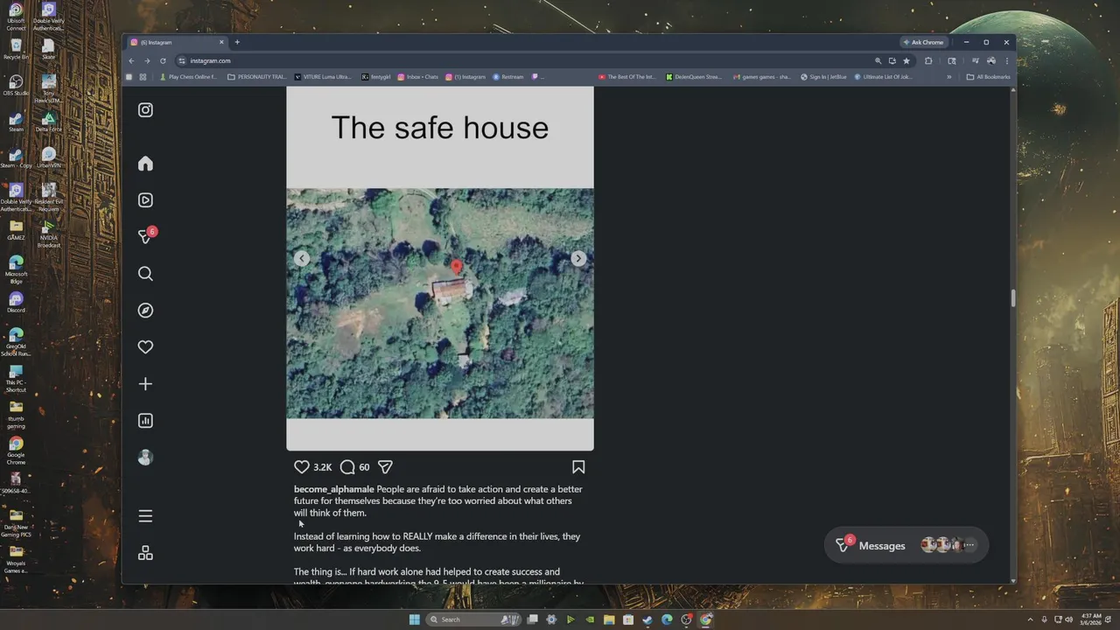Open the Dashboard chart icon in the sidebar
Screen dimensions: 1120x630
pyautogui.click(x=145, y=421)
